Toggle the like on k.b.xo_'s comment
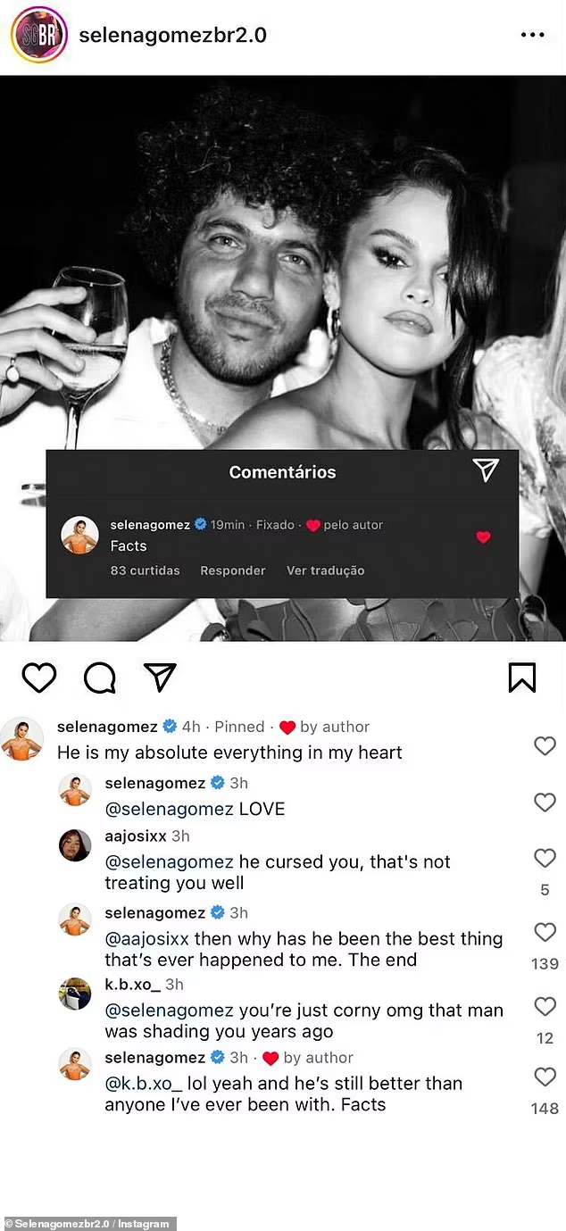Screen dimensions: 566x1231 click(545, 1006)
